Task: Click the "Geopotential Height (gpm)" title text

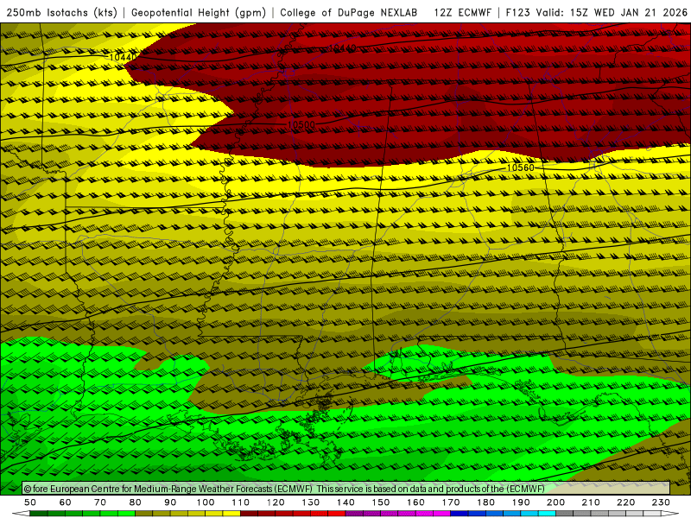Action: (x=199, y=13)
